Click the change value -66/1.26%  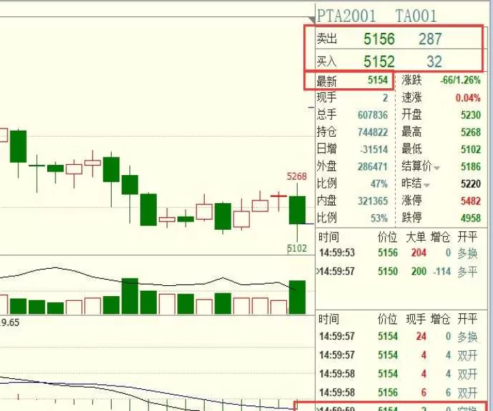coord(460,80)
